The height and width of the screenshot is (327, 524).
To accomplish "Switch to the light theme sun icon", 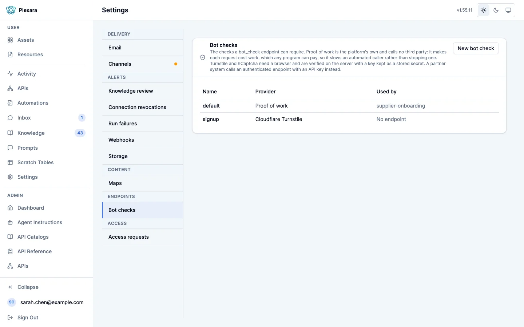I will point(484,10).
